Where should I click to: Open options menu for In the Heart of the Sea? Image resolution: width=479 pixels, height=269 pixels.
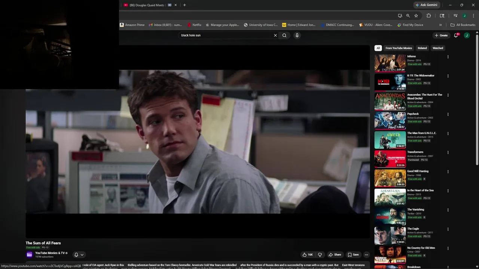click(448, 191)
